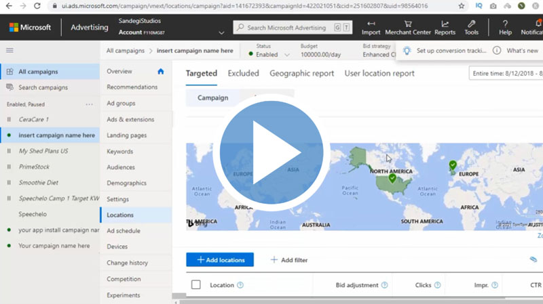Open the IQ browser extension

[479, 6]
